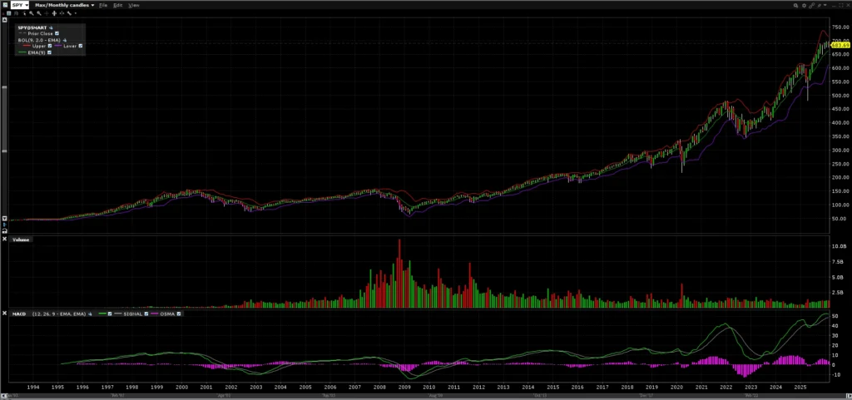852x400 pixels.
Task: Close the MACD indicator panel
Action: tap(4, 313)
